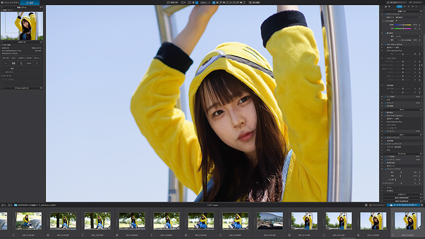
Task: Adjust the 色温度 blue-yellow temperature slider
Action: (403, 24)
